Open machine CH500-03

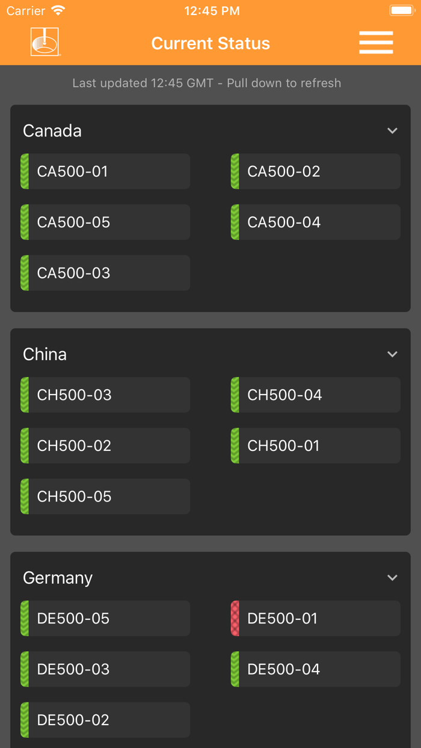pyautogui.click(x=105, y=395)
